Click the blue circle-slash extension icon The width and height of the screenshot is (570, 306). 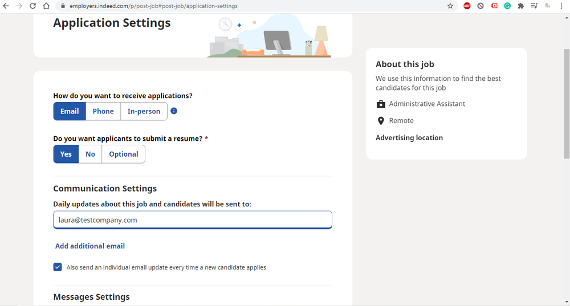point(481,6)
